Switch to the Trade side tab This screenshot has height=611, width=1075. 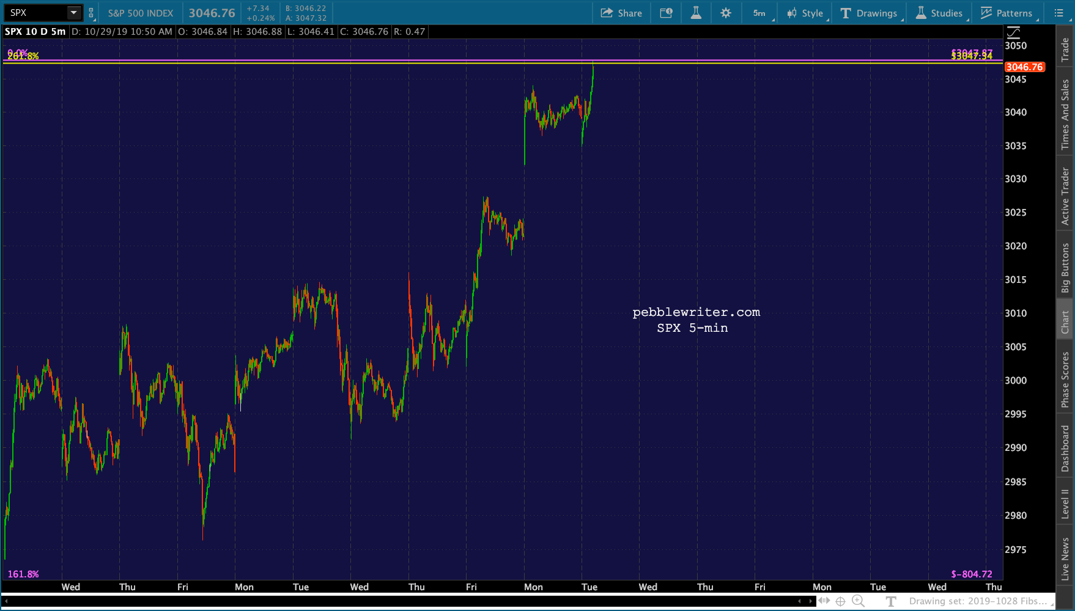1065,49
